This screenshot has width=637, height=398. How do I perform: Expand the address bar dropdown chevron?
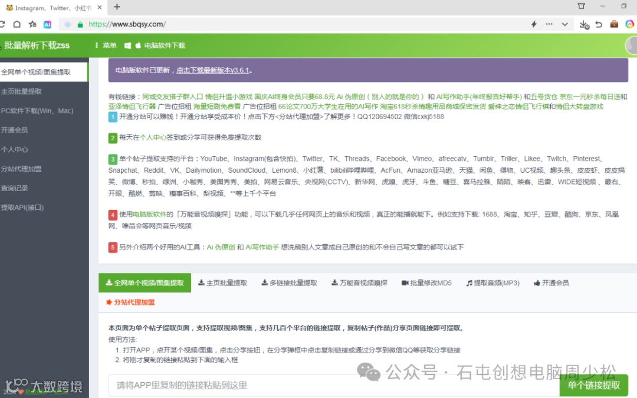click(564, 24)
